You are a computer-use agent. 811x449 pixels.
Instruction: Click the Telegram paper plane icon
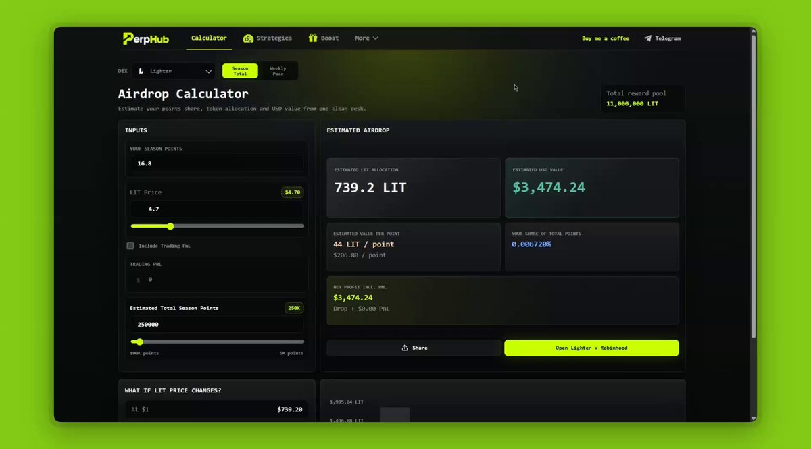(647, 38)
